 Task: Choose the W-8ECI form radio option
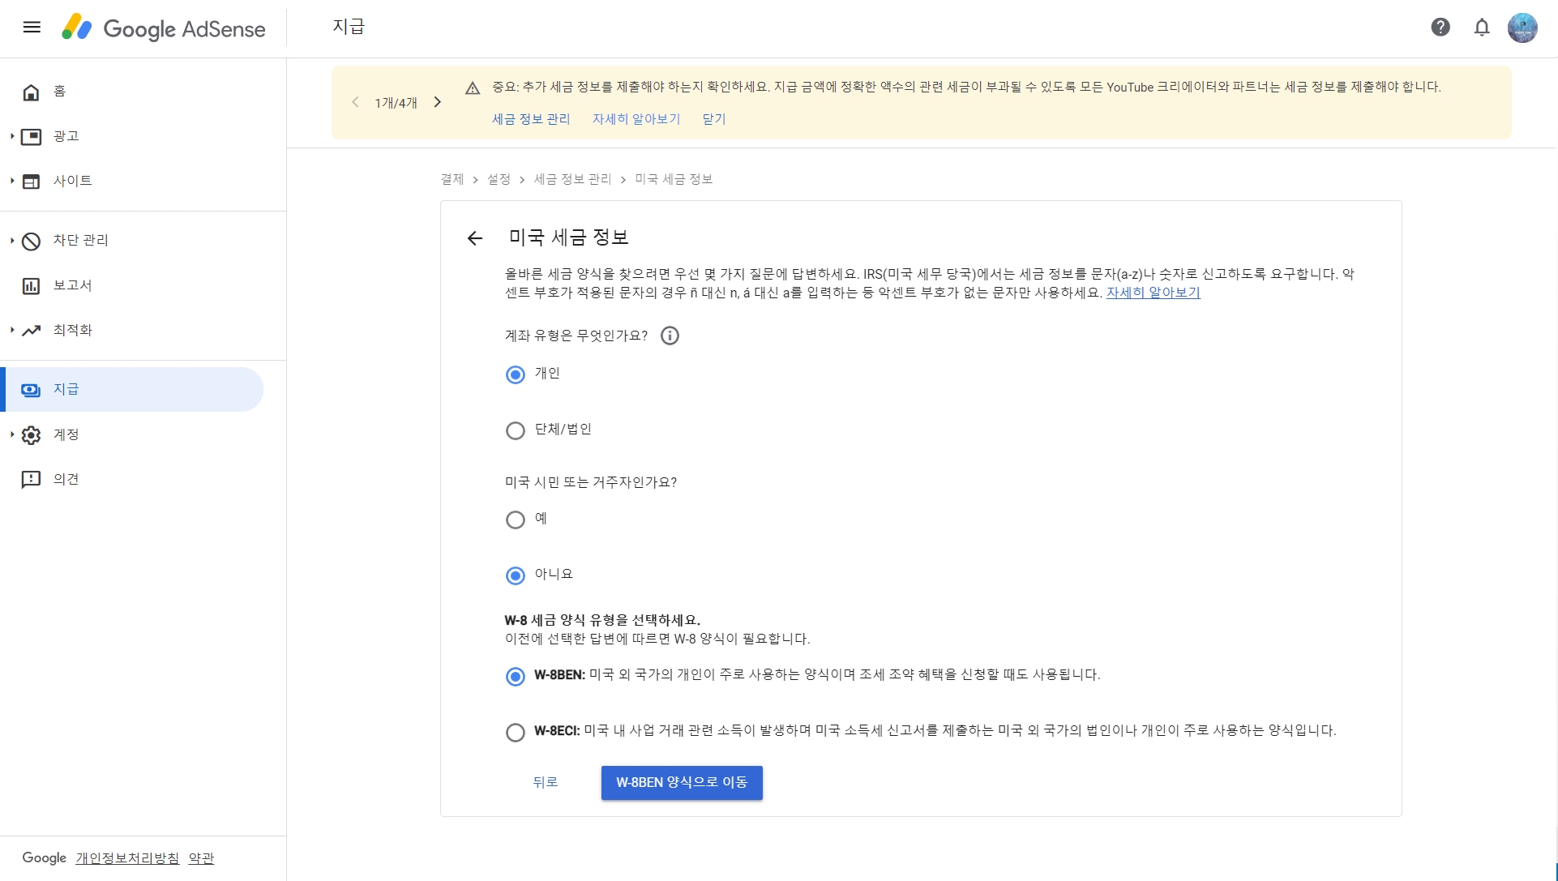(516, 732)
